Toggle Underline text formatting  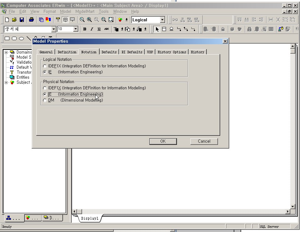(99, 29)
